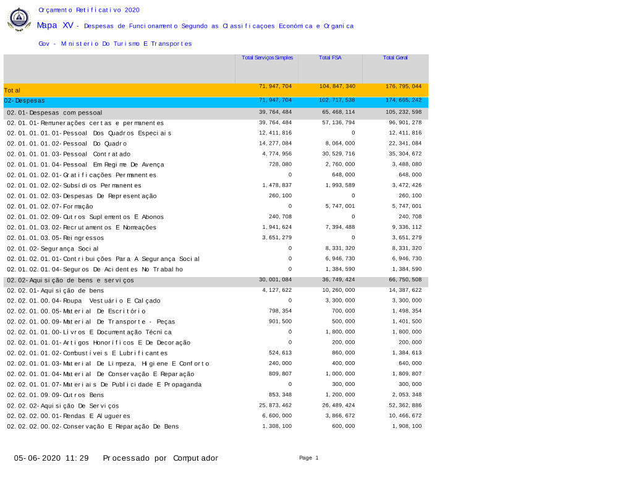This screenshot has height=478, width=618.
Task: Click 'Gov - Ministerio Do Turismo E Transportes'
Action: point(115,44)
